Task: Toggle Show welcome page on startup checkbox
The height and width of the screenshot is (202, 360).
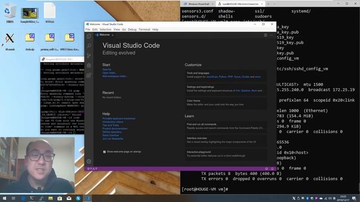Action: coord(105,151)
